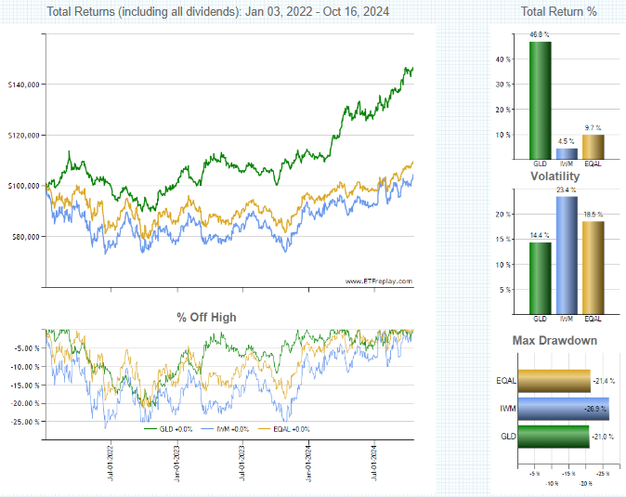
Task: Click the Jan-01-2024 date axis label
Action: (x=307, y=460)
